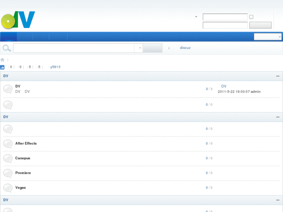283x212 pixels.
Task: Click the speech bubble icon beside After Effects
Action: click(x=8, y=144)
